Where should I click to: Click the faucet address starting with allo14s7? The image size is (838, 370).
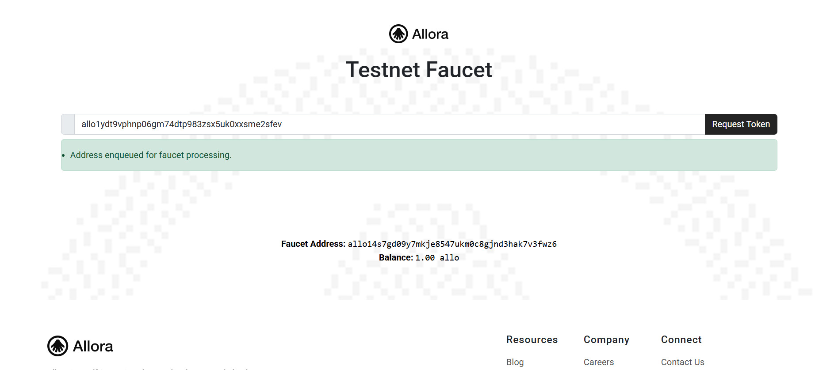click(x=452, y=244)
